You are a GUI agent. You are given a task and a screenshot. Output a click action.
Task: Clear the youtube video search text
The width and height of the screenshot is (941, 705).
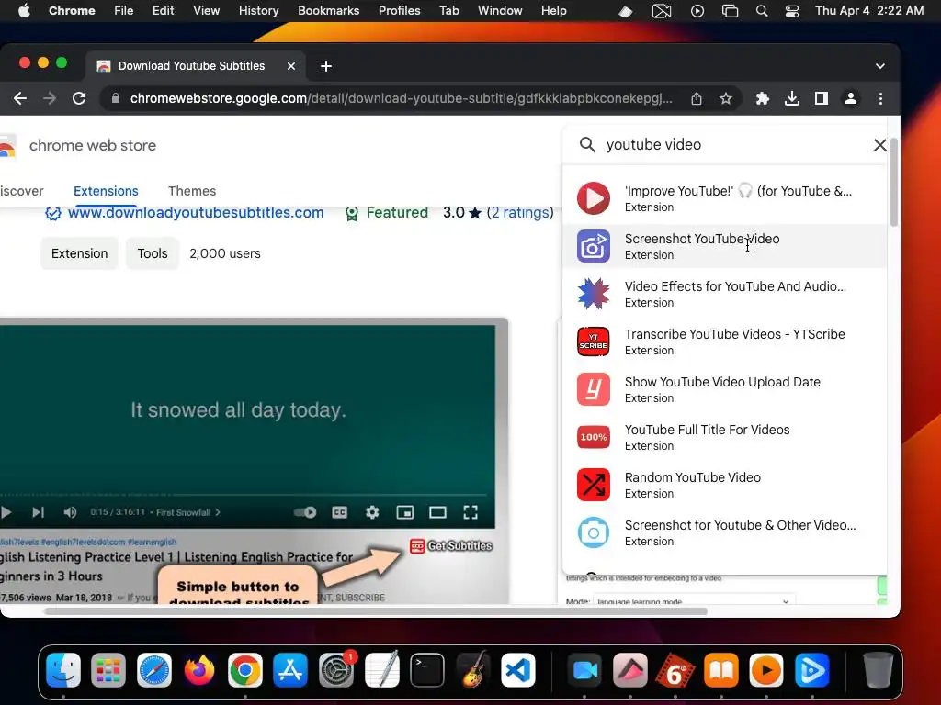879,144
